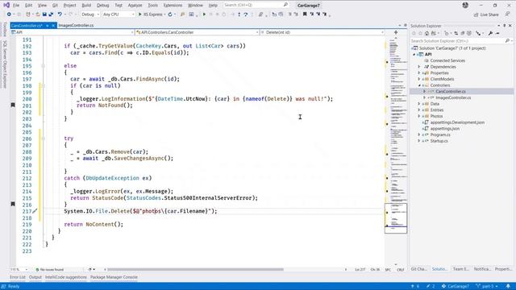Screen dimensions: 516x290
Task: Collapse the else block at line 195
Action: pyautogui.click(x=43, y=66)
